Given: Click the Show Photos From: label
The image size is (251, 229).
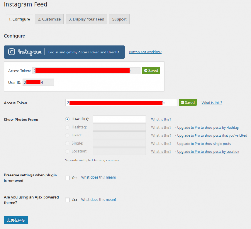Looking at the screenshot, I should coord(21,120).
